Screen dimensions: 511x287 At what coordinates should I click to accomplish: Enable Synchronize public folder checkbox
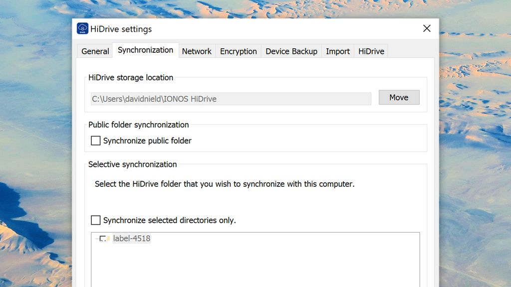[x=96, y=141]
